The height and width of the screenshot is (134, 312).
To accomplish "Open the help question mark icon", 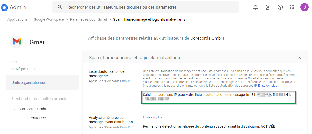I will (280, 7).
